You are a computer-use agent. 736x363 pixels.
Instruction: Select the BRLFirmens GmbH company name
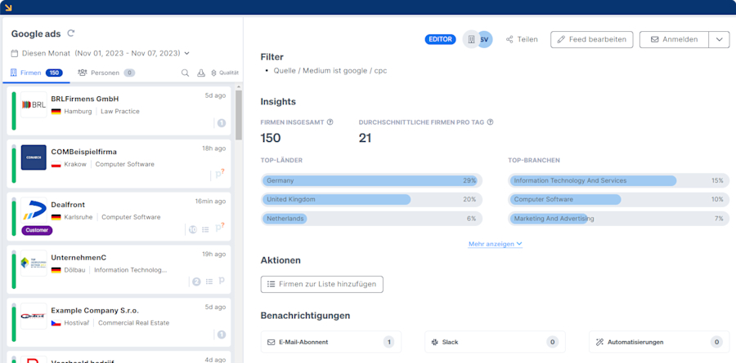pos(85,99)
